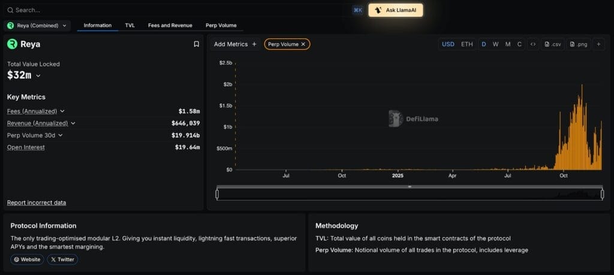
Task: Switch to the Information tab
Action: (x=98, y=25)
